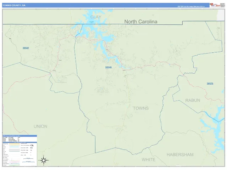The image size is (227, 170).
Task: Click the 'TOWNS COUNTY, GA' title
Action: point(14,5)
